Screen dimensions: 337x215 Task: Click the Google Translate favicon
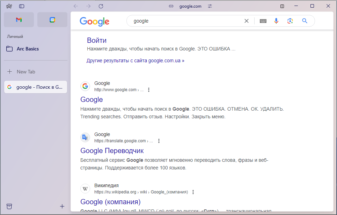click(x=85, y=137)
